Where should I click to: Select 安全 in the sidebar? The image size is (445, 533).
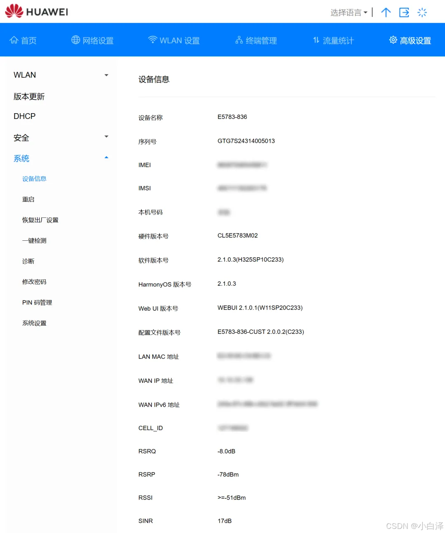[21, 137]
